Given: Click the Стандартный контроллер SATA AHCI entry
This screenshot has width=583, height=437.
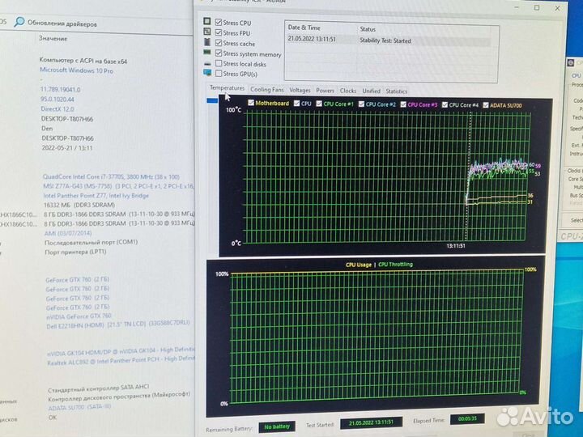Looking at the screenshot, I should click(99, 388).
